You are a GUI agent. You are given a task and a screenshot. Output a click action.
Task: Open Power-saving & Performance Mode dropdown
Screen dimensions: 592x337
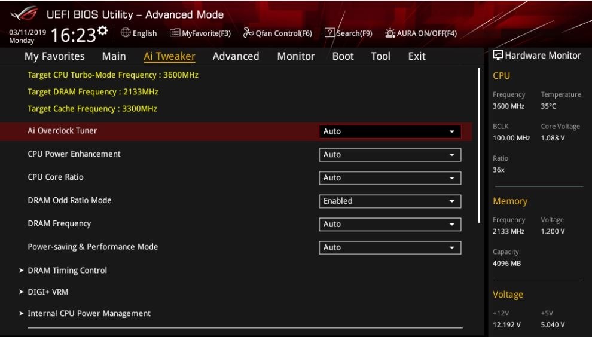390,247
